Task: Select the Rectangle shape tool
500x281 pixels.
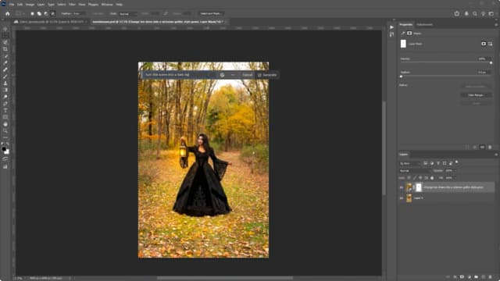Action: (5, 117)
